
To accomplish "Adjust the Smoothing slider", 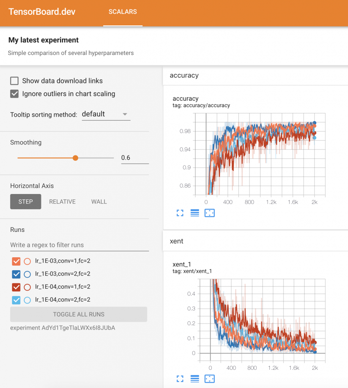I will point(75,158).
